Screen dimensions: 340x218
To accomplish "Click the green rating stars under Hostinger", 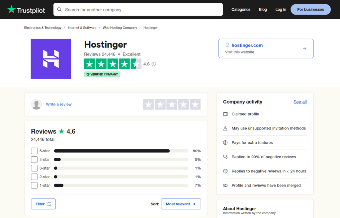I will (x=113, y=64).
